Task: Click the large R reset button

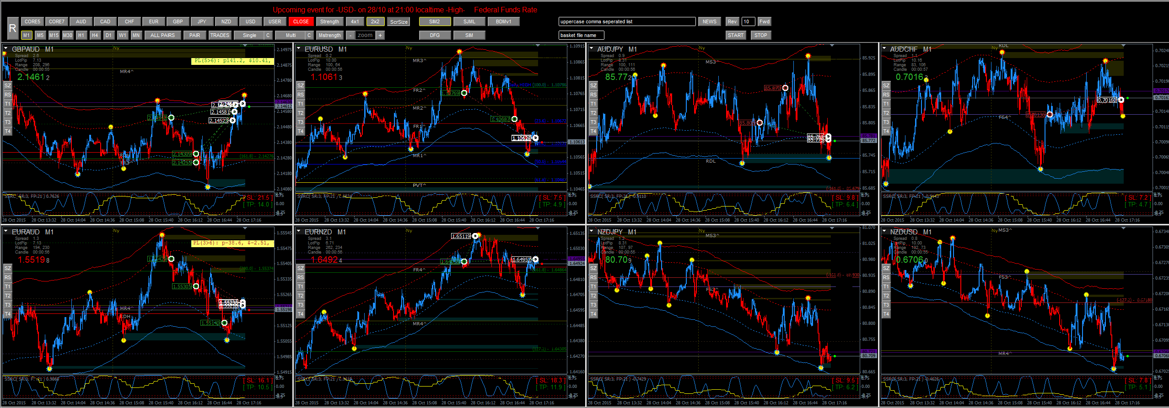Action: click(13, 28)
